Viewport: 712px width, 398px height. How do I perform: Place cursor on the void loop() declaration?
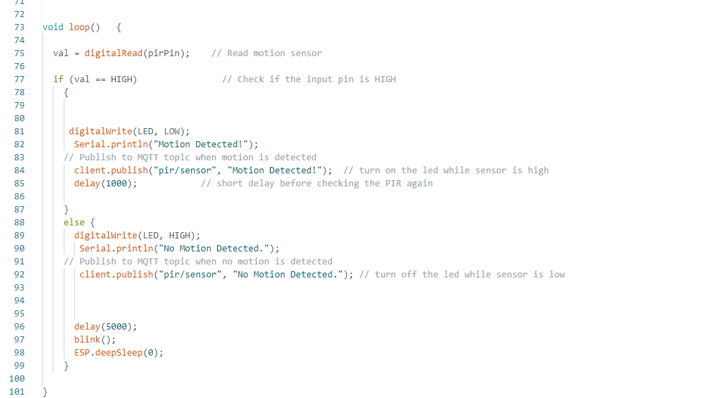click(71, 27)
